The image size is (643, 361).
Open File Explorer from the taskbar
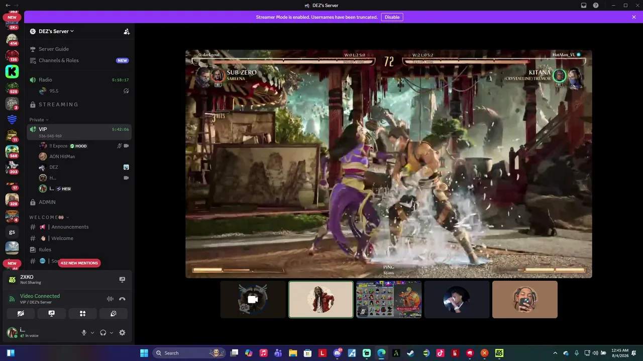(293, 353)
